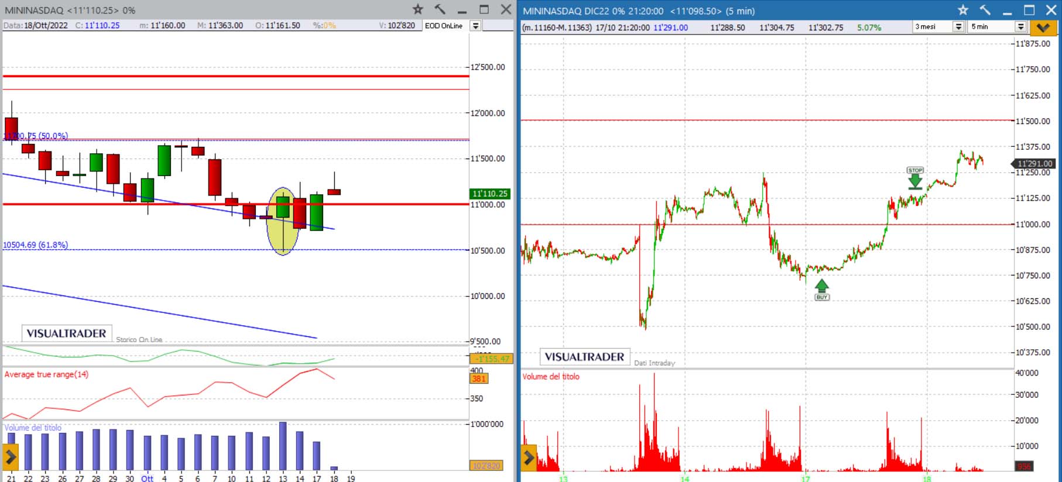1062x482 pixels.
Task: Click the 11'288.50 value in the info bar
Action: click(728, 27)
